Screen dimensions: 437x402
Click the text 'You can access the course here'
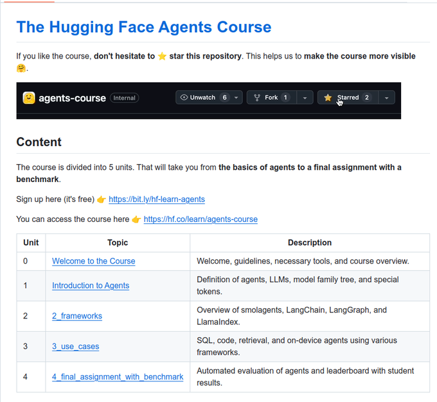(73, 219)
